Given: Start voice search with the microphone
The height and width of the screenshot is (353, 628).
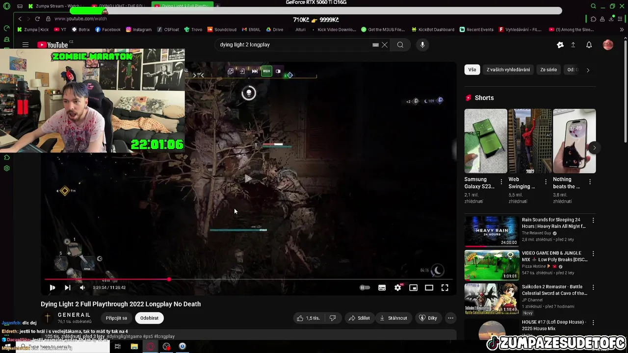Looking at the screenshot, I should coord(422,45).
